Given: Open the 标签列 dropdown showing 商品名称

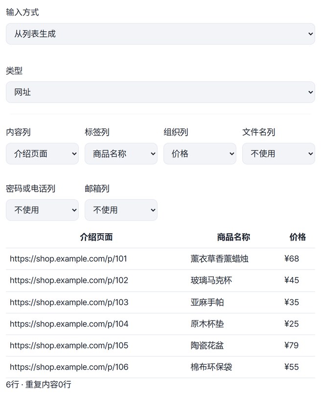Looking at the screenshot, I should pyautogui.click(x=121, y=154).
